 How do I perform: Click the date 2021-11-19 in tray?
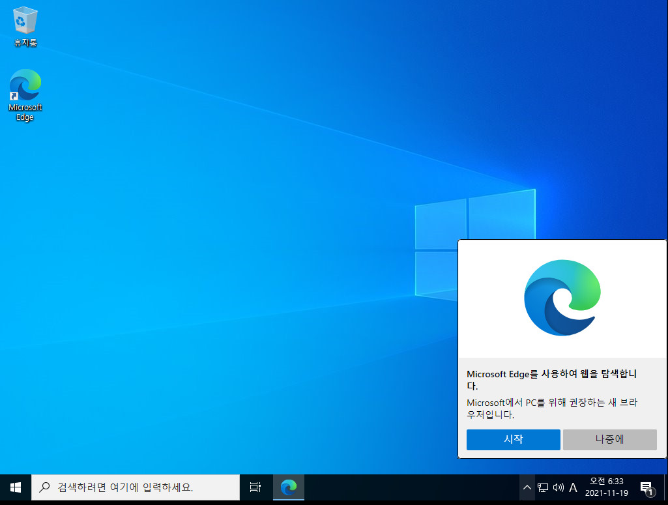click(607, 492)
